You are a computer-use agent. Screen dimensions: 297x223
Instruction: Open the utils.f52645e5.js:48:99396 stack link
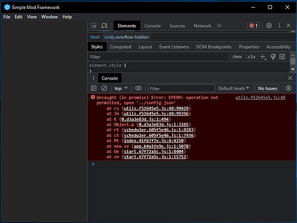(156, 114)
